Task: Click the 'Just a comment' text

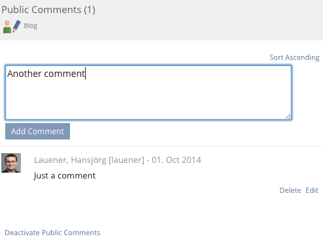Action: point(65,176)
